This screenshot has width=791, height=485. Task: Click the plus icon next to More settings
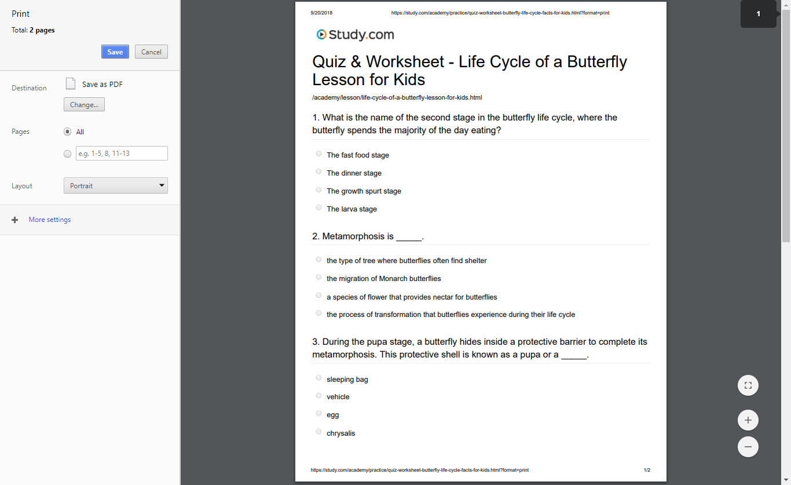coord(14,219)
